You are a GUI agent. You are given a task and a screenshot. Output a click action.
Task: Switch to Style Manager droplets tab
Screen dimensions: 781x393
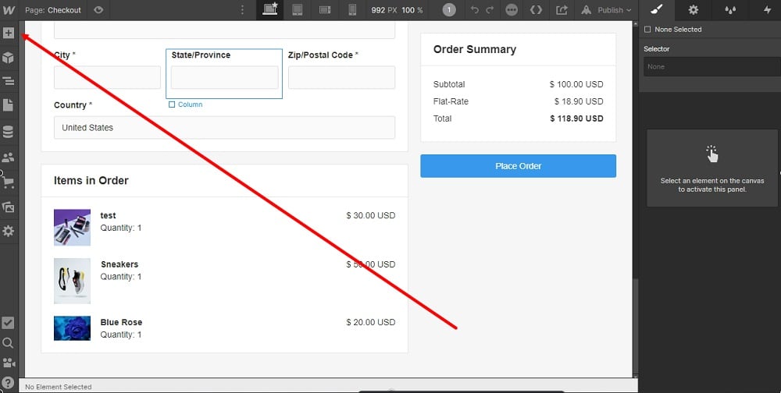point(730,10)
